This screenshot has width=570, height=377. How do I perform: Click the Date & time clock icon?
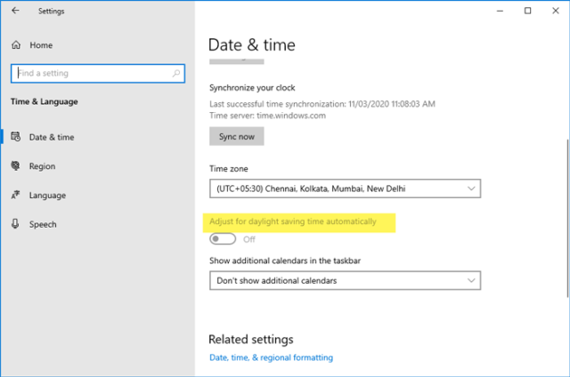(16, 137)
